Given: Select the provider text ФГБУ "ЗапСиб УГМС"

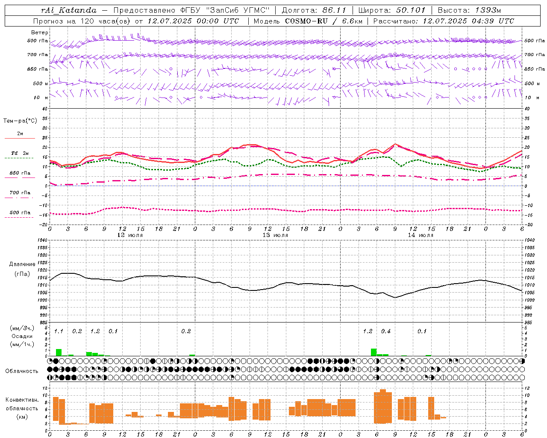Looking at the screenshot, I should click(225, 10).
